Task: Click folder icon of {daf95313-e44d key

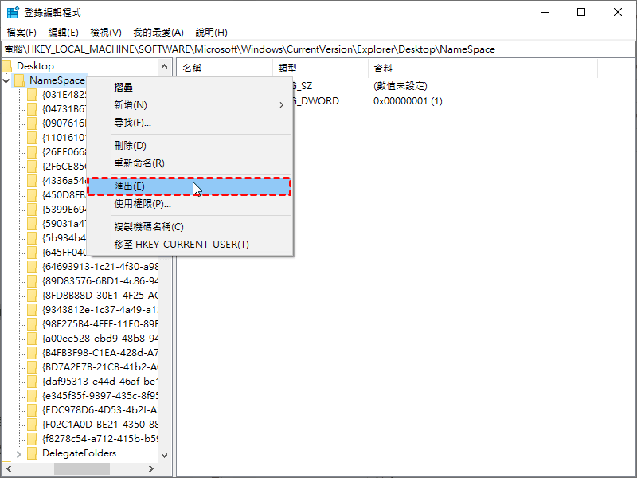Action: coord(32,382)
